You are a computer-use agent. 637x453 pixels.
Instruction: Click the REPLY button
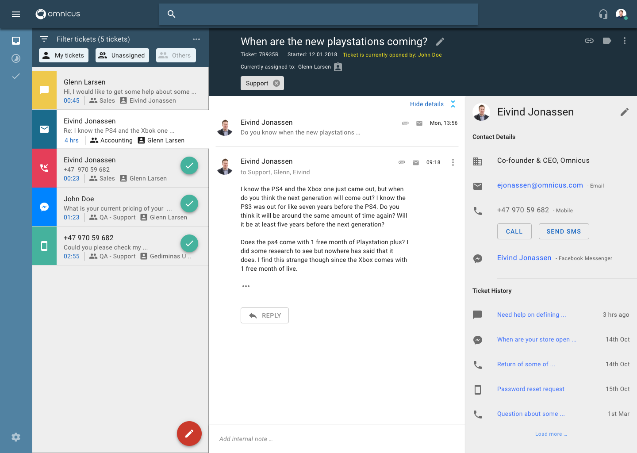click(x=265, y=315)
